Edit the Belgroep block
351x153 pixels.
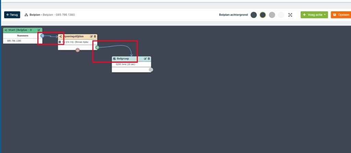(x=145, y=59)
